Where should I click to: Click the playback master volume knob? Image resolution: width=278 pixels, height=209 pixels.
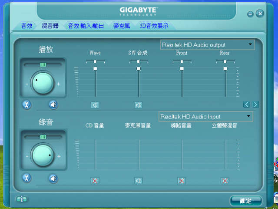point(43,83)
